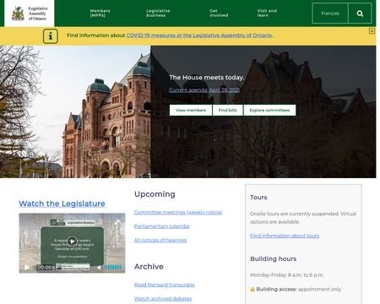Click the Tours heading in sidebar
The image size is (380, 304).
tap(258, 198)
